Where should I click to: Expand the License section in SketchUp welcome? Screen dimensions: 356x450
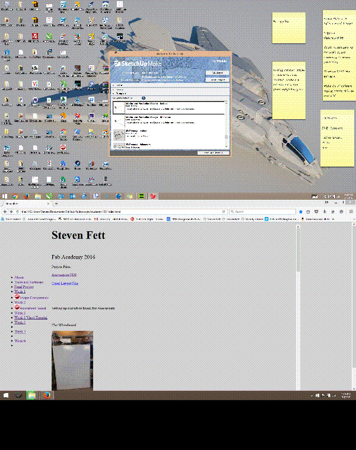pos(170,90)
